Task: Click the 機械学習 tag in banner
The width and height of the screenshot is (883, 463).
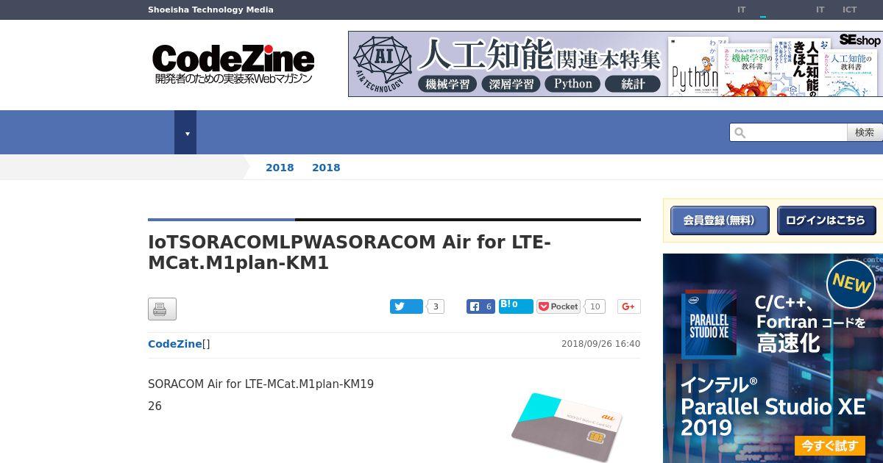Action: (x=447, y=84)
